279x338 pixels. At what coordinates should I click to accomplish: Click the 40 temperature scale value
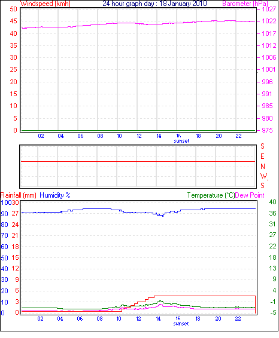click(x=272, y=202)
